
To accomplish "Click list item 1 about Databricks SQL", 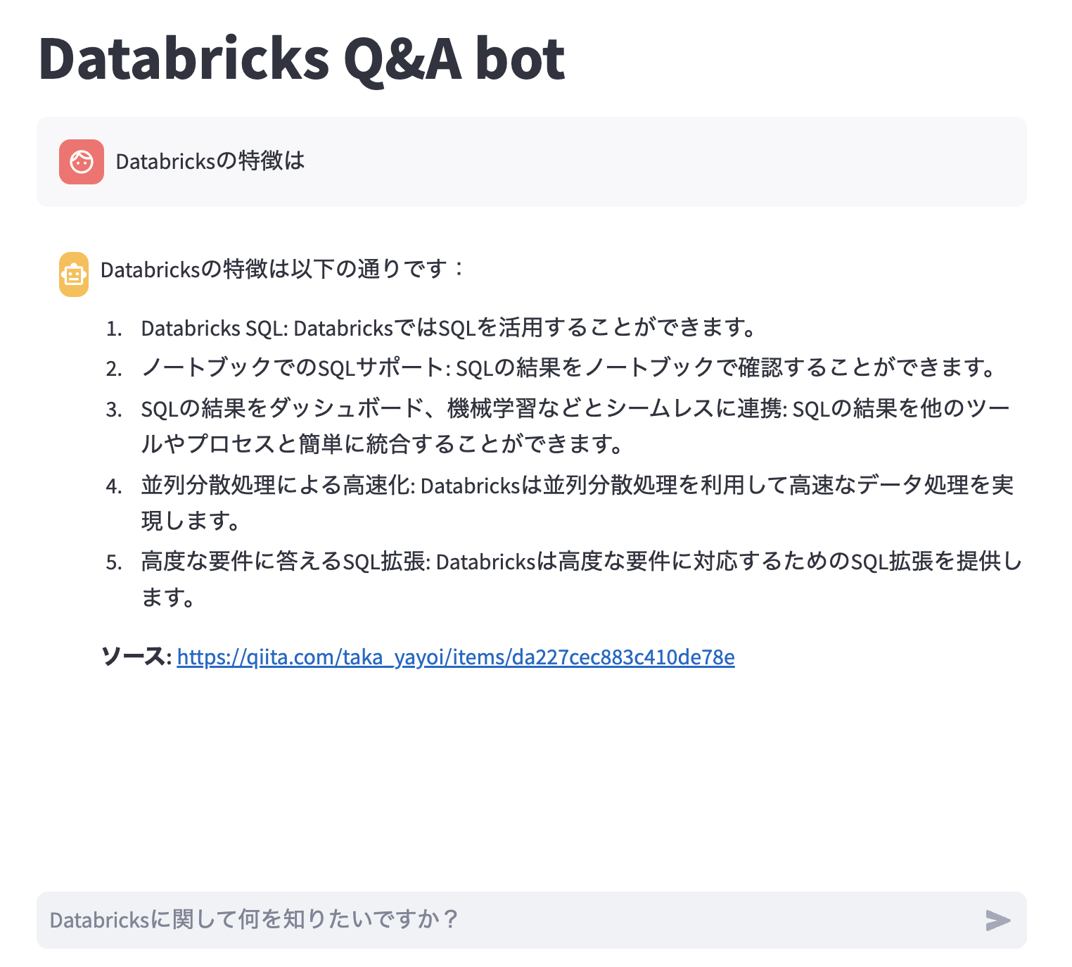I will pyautogui.click(x=448, y=328).
